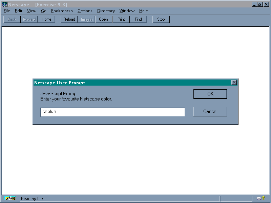The width and height of the screenshot is (271, 203).
Task: Expand the Options menu
Action: coord(85,11)
